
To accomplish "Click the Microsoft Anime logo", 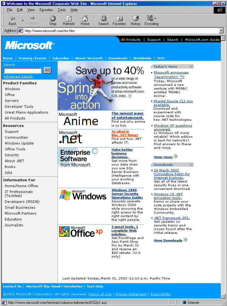I will tap(78, 119).
